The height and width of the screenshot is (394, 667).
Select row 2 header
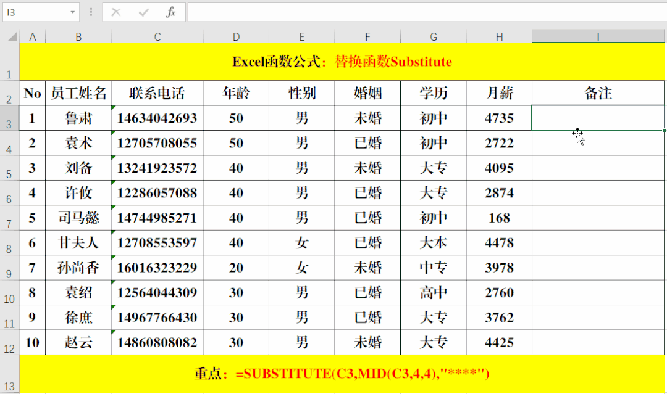[9, 93]
